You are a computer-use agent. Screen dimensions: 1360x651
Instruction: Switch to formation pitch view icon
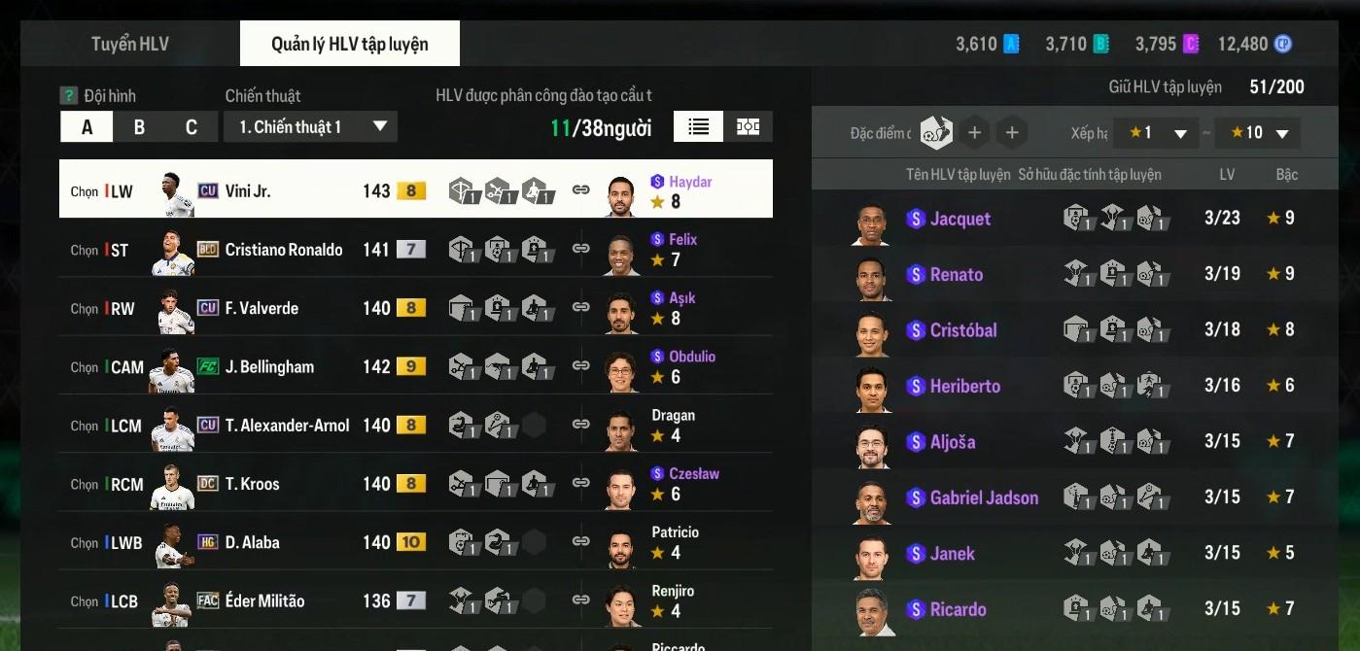click(x=748, y=126)
